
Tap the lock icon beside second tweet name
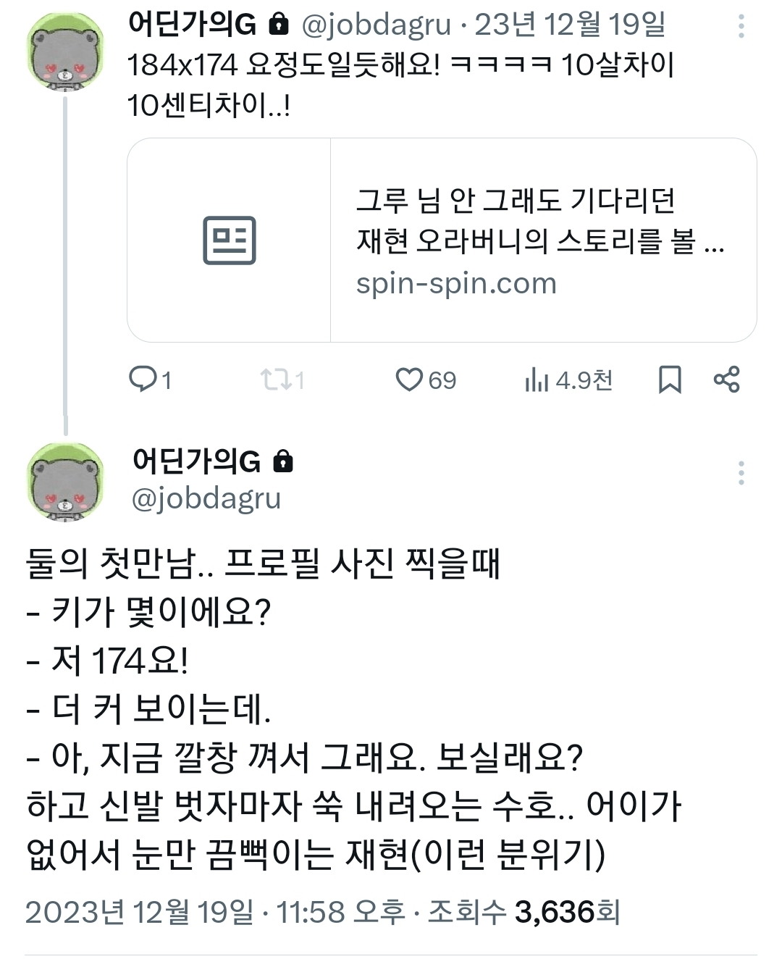coord(283,461)
